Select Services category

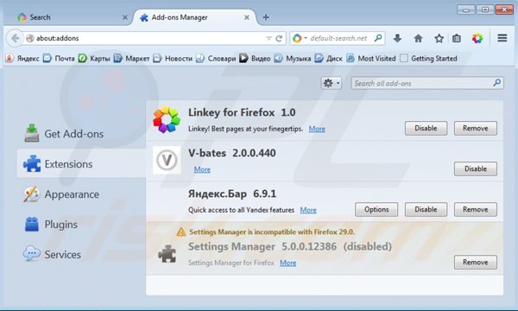(x=52, y=255)
